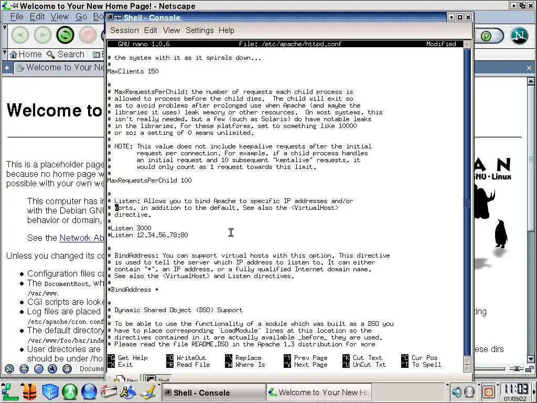Screen dimensions: 537x403
Task: Click the green running man panel icon
Action: point(70,392)
